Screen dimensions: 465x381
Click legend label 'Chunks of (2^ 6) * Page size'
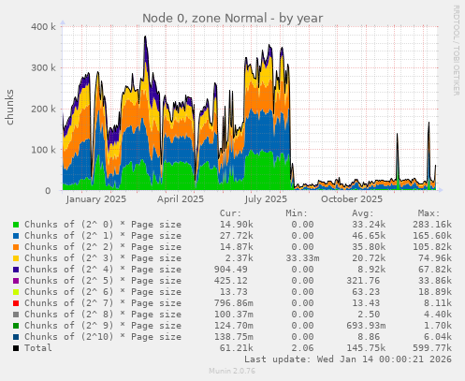click(x=103, y=292)
